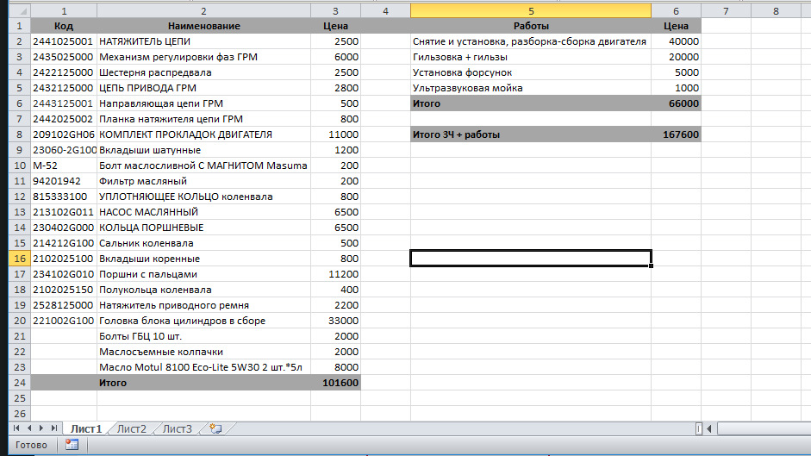This screenshot has width=811, height=456.
Task: Select cell 'Полукольца коленвала'
Action: [x=203, y=290]
